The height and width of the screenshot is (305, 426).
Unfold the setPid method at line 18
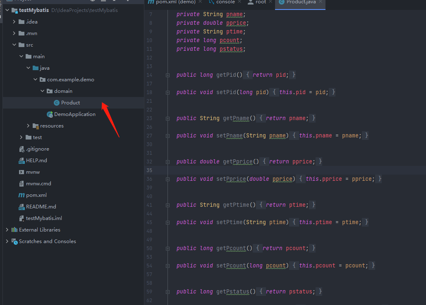[168, 93]
